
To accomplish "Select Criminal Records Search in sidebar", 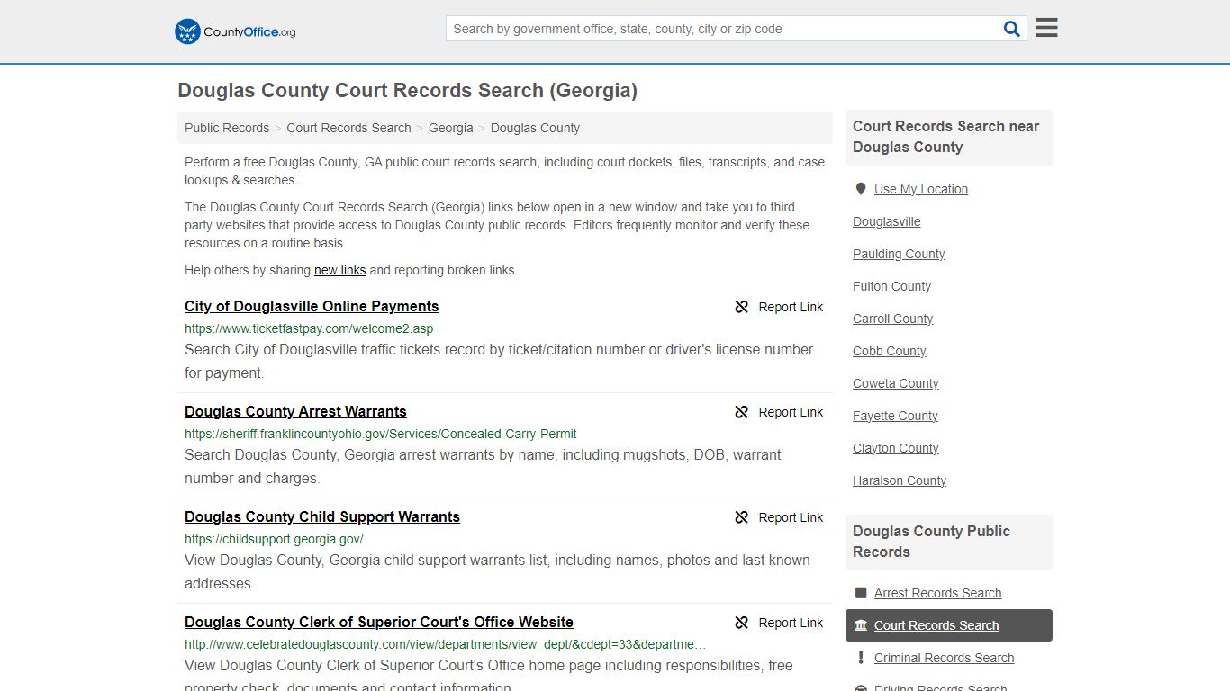I will pos(944,658).
